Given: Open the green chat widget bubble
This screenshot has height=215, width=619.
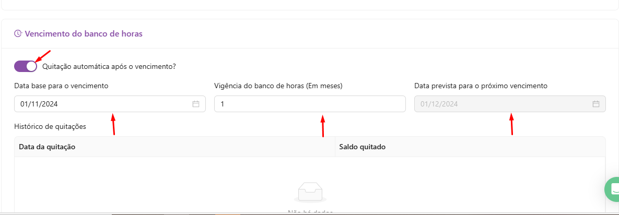Looking at the screenshot, I should click(x=613, y=189).
